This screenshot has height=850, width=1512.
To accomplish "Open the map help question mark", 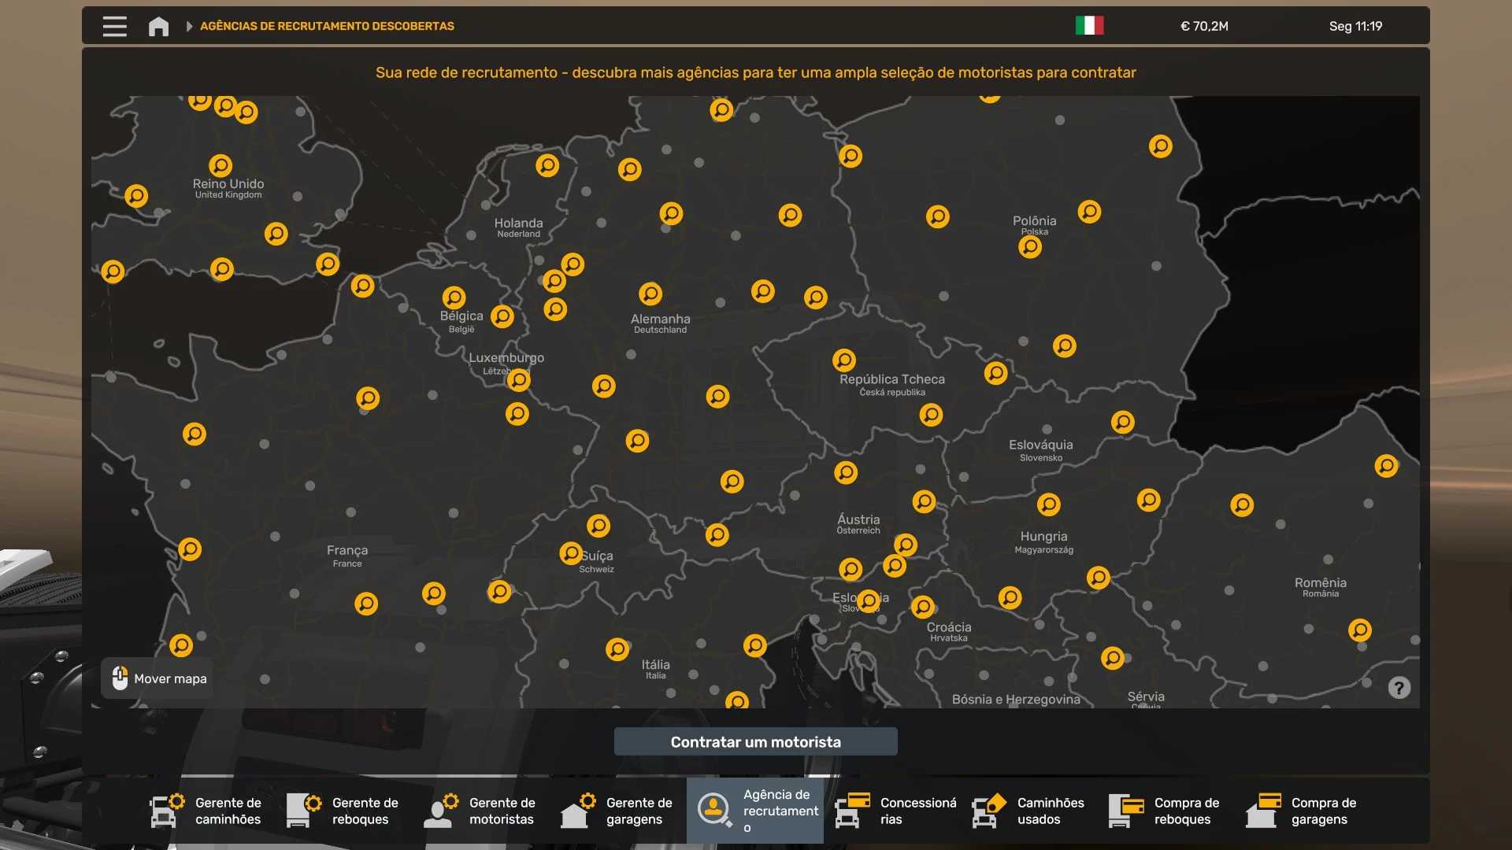I will click(1399, 688).
